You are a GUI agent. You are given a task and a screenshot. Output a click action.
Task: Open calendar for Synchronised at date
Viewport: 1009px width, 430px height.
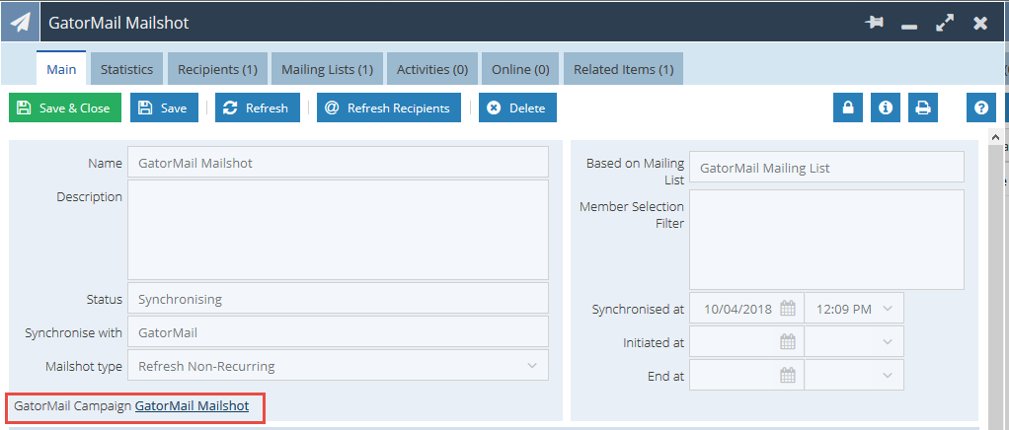(788, 309)
